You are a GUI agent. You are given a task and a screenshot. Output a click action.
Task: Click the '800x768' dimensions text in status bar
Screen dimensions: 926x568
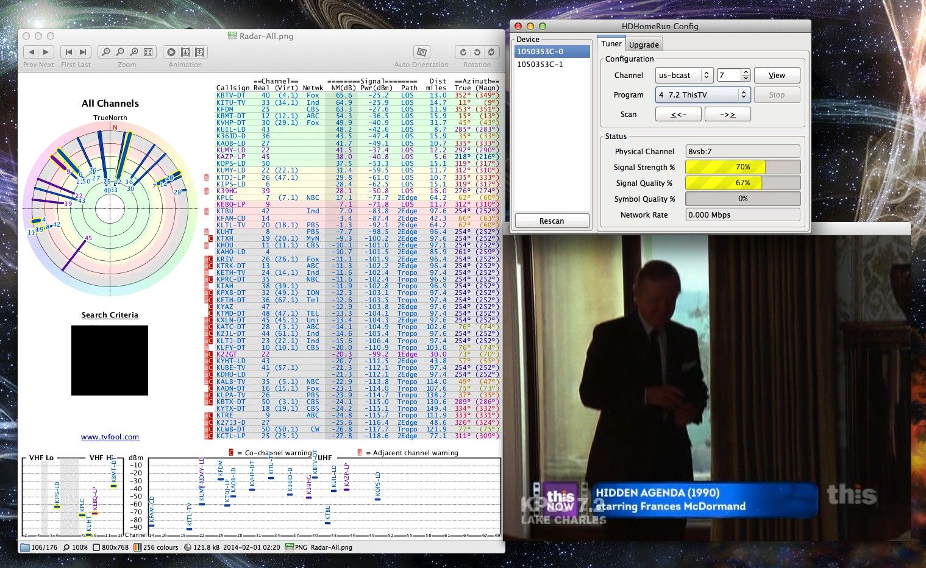[x=115, y=547]
